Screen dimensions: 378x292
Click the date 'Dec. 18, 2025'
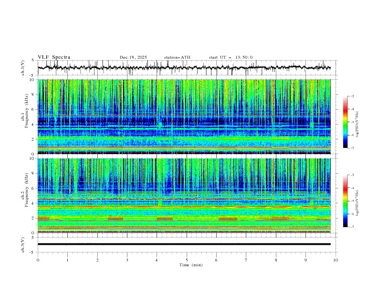click(133, 57)
